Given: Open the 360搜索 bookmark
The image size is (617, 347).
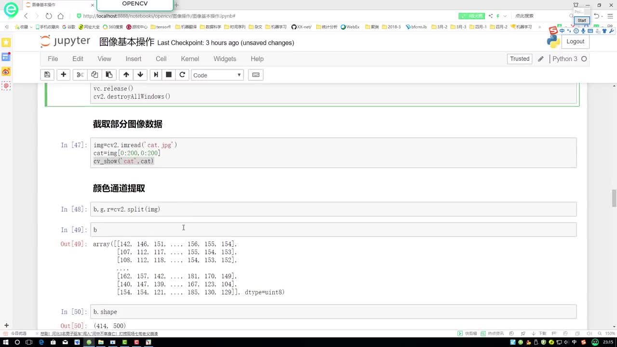Looking at the screenshot, I should [113, 27].
